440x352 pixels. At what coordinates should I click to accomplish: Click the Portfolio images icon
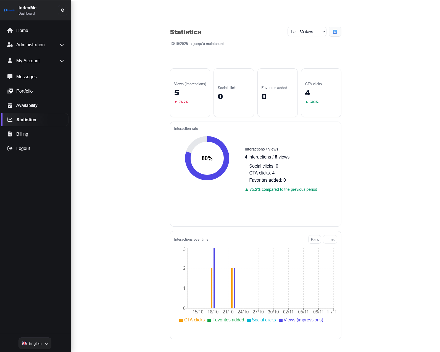point(10,91)
